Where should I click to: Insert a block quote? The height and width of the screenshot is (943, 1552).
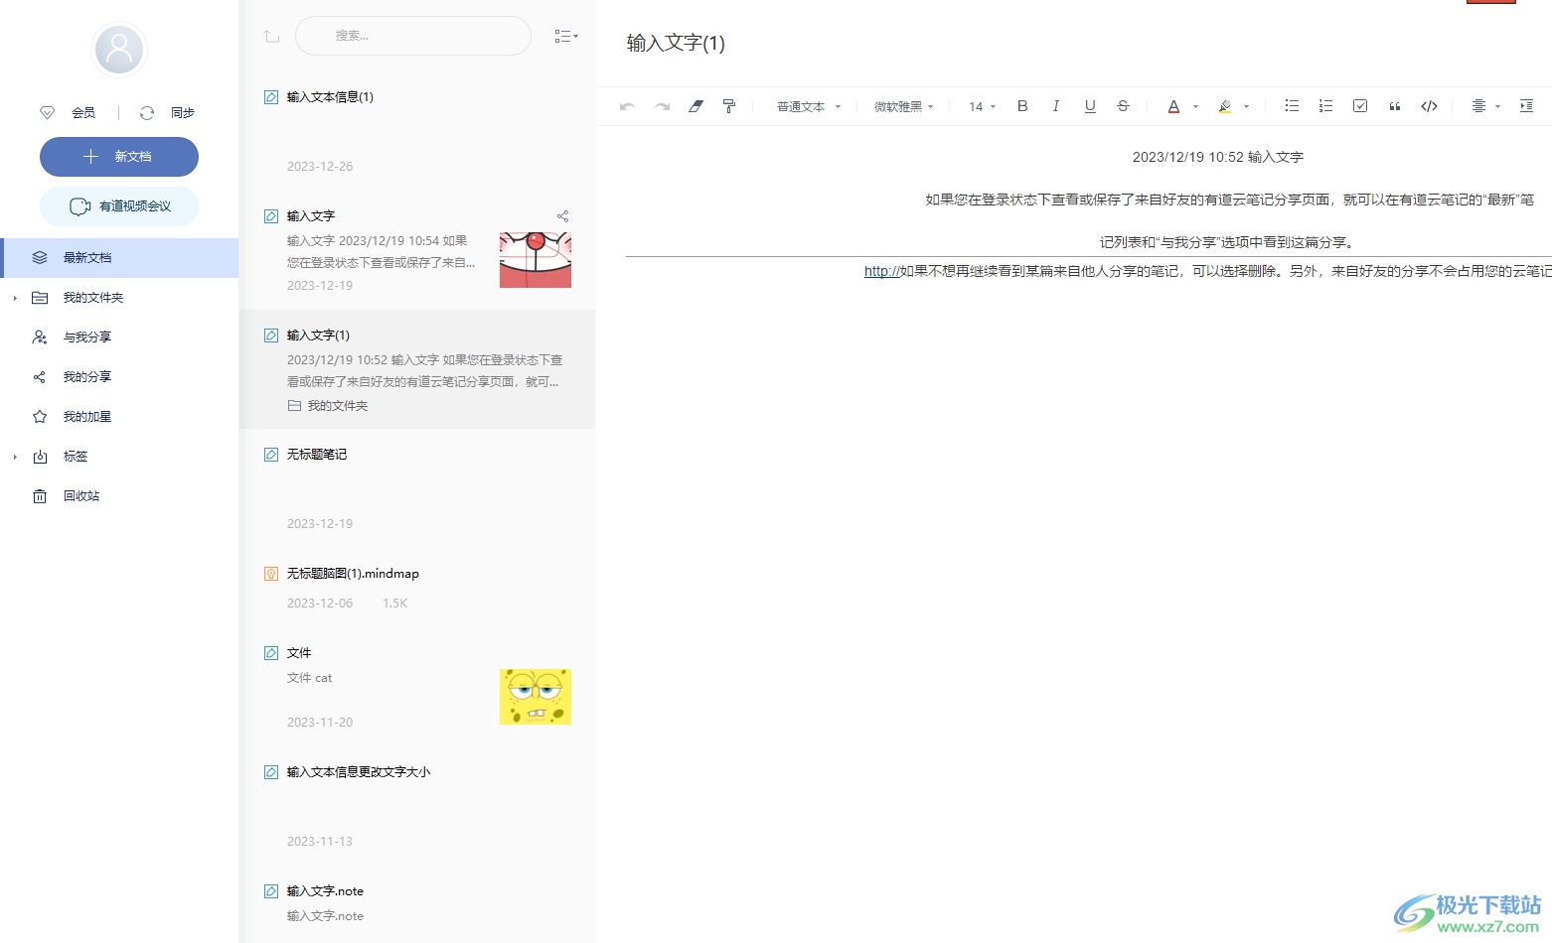(1395, 106)
